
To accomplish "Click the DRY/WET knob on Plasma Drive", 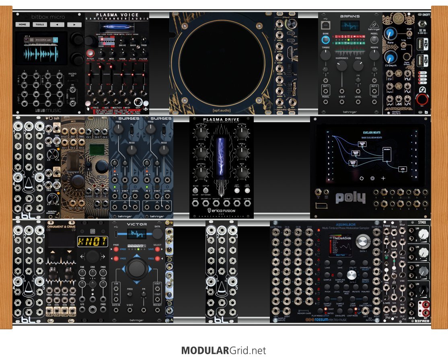I will [201, 173].
